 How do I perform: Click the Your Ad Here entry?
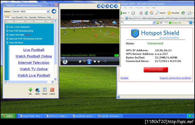pyautogui.click(x=16, y=43)
